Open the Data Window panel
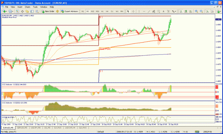The height and width of the screenshot is (134, 223). click(22, 11)
